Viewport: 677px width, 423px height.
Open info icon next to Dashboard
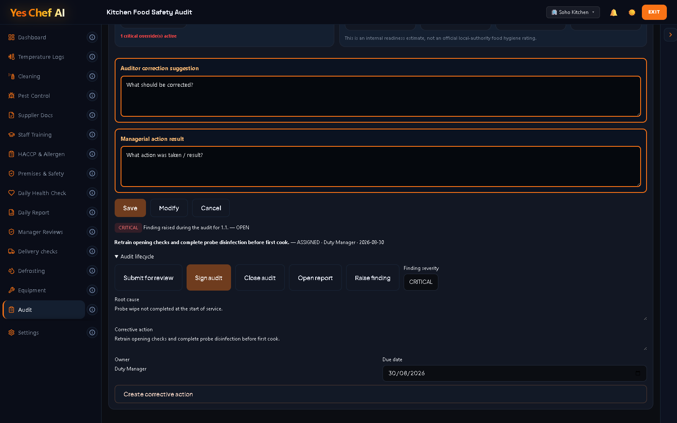92,37
